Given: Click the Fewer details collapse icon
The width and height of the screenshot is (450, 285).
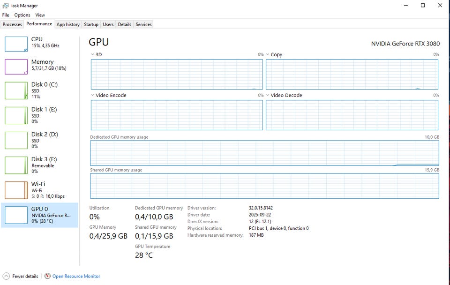Looking at the screenshot, I should tap(6, 276).
